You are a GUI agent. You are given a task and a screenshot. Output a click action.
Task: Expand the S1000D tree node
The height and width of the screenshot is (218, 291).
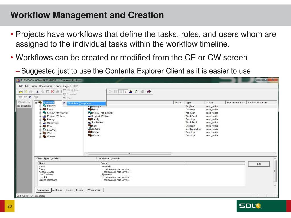[x=40, y=130]
